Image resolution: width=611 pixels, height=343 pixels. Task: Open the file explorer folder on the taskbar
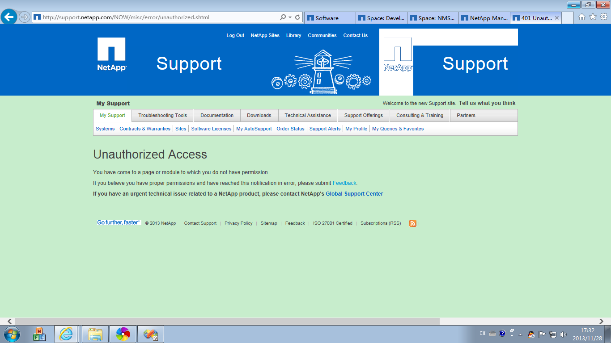(x=95, y=334)
